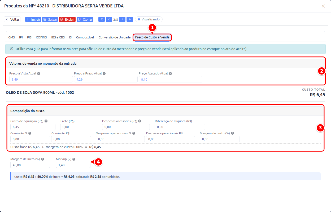331x212 pixels.
Task: Go to the first product record
Action: 102,19
